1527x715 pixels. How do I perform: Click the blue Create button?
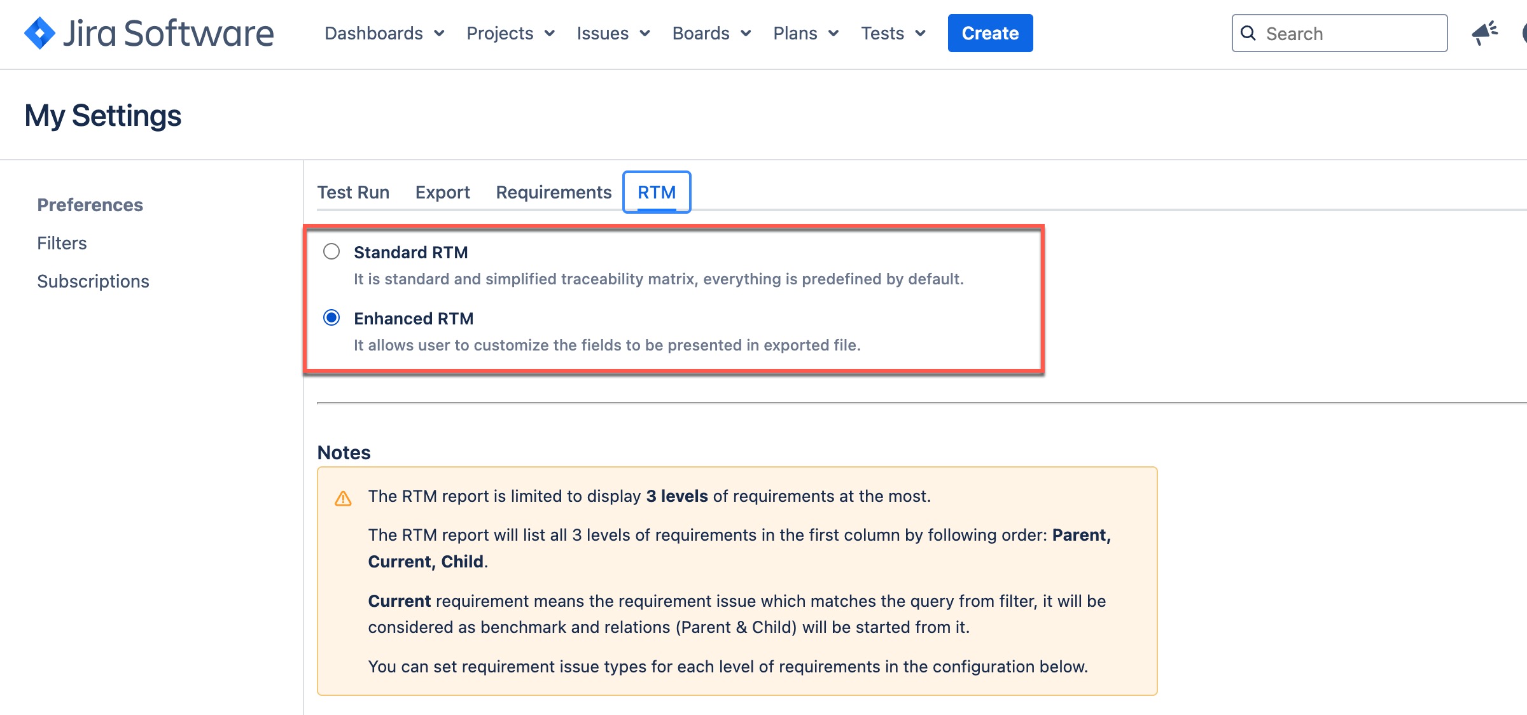tap(990, 33)
